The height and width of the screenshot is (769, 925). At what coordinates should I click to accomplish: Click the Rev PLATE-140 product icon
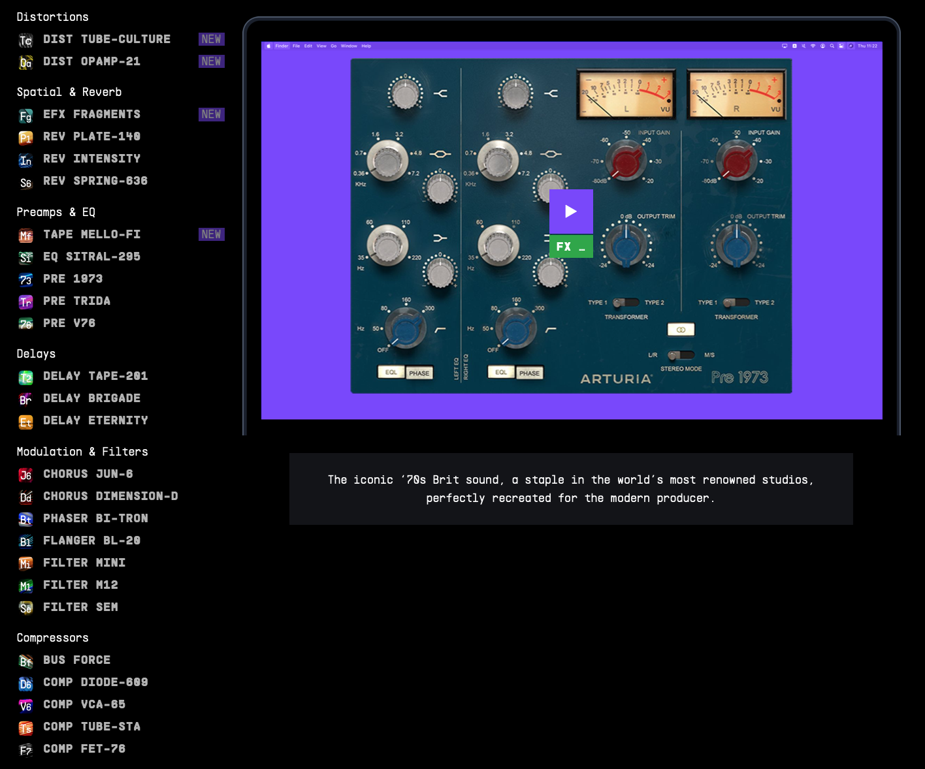25,138
